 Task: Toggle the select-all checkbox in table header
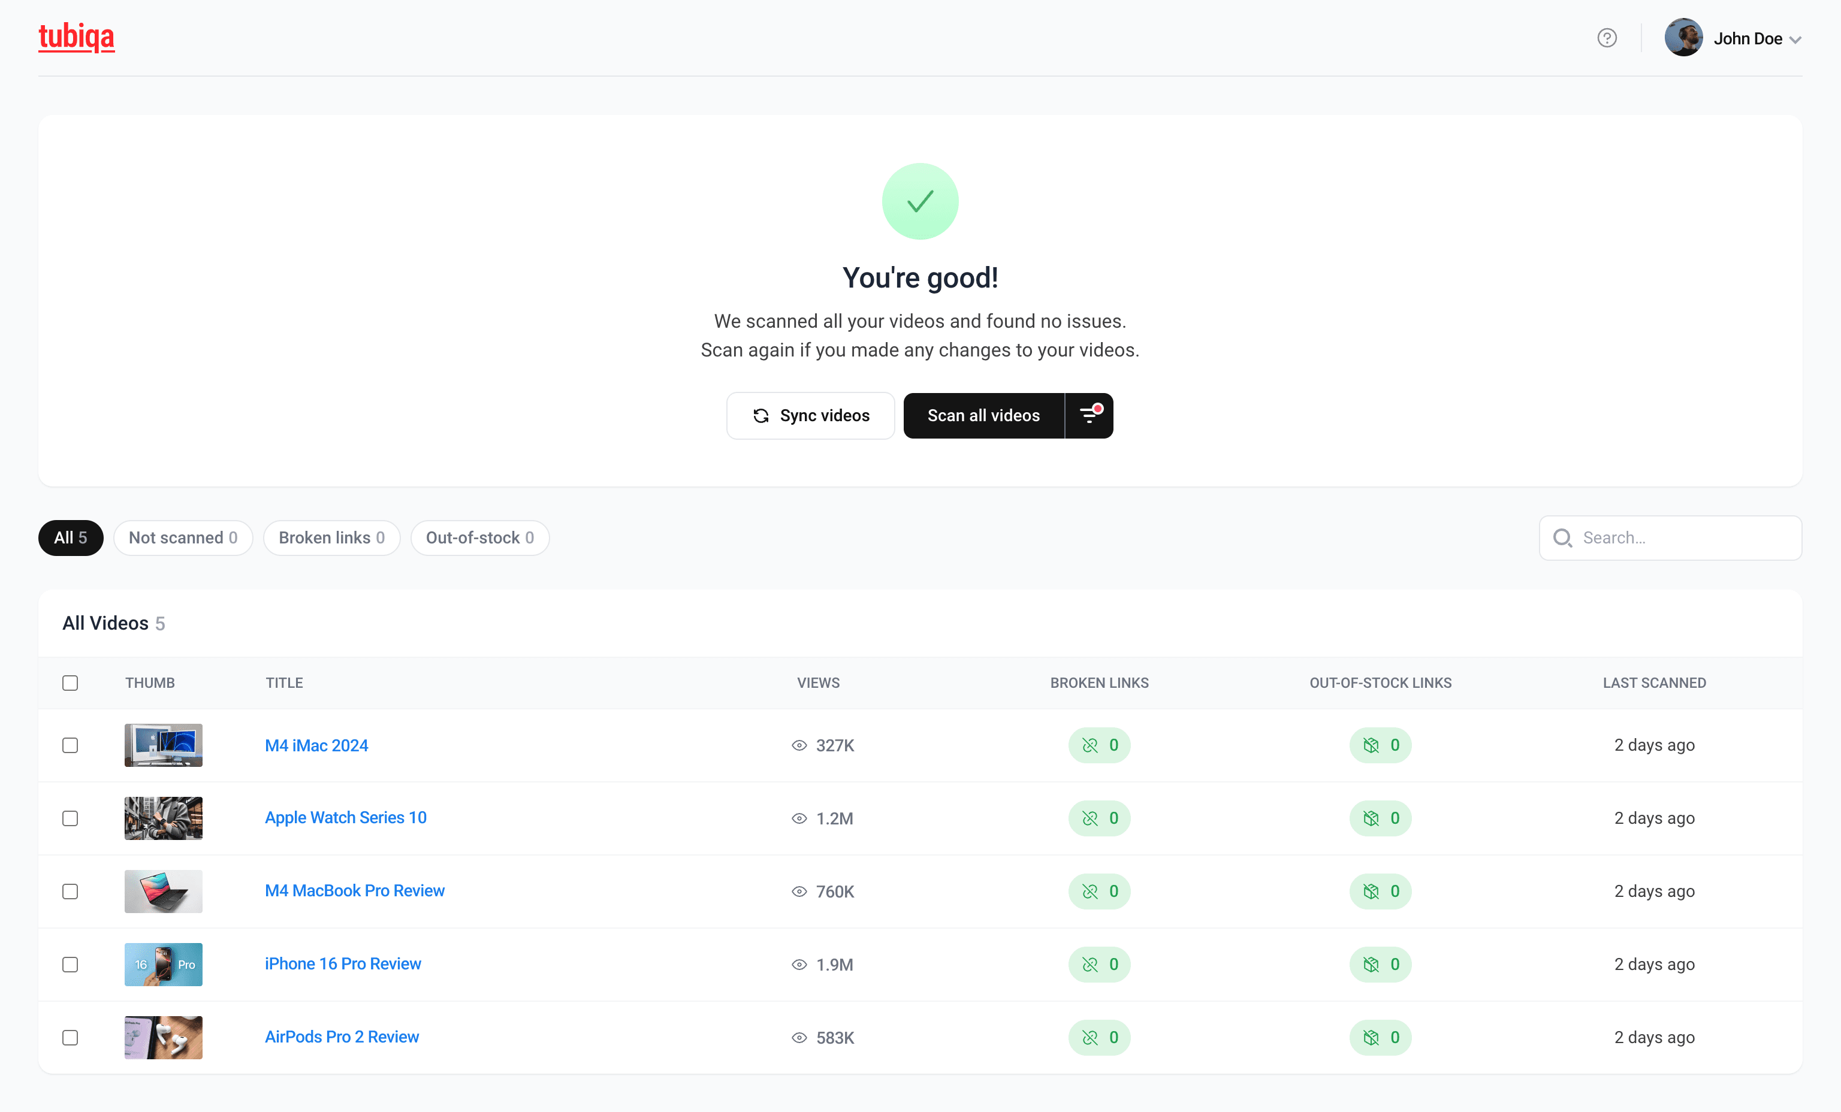tap(70, 684)
